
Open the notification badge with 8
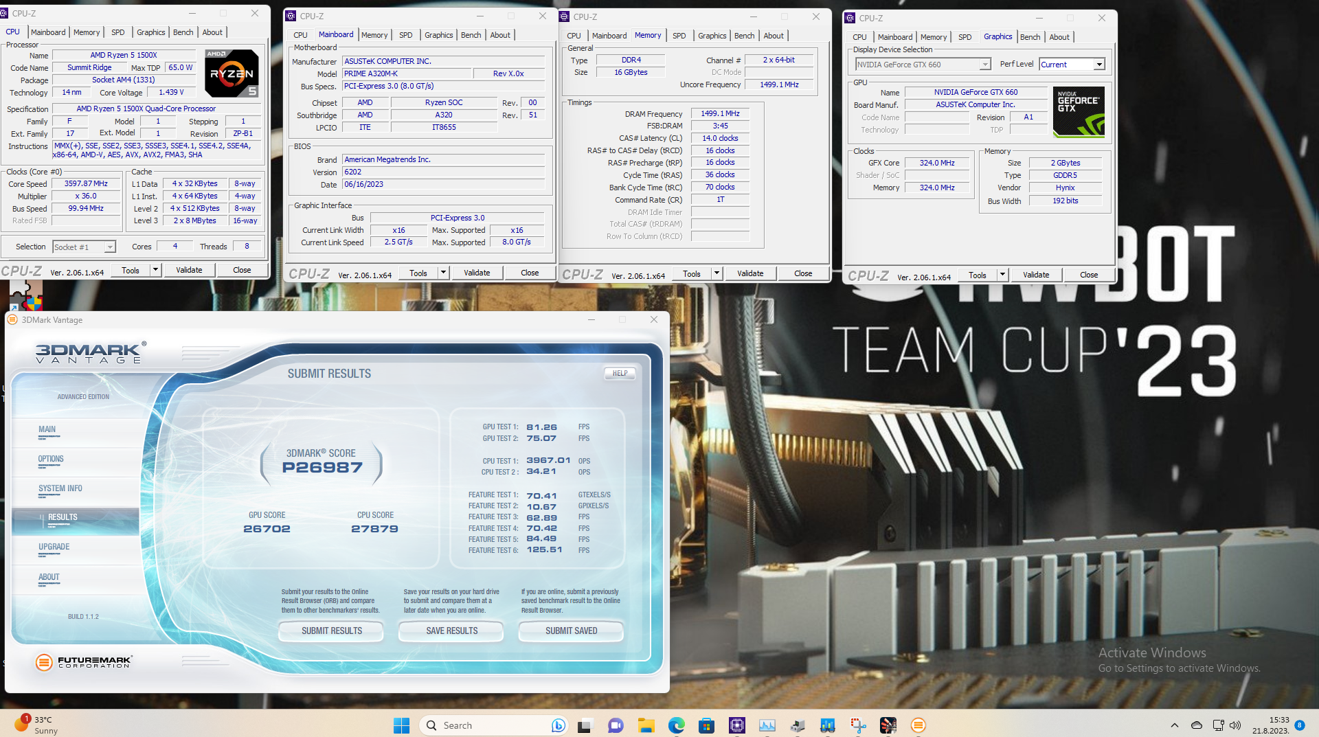1300,725
